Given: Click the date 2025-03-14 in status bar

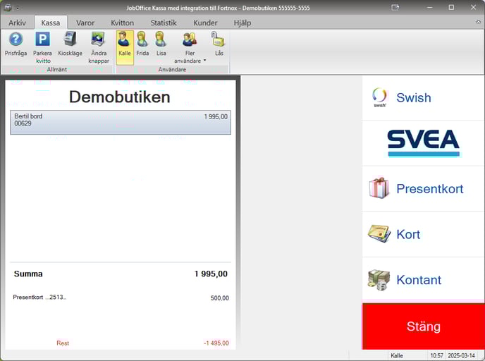Looking at the screenshot, I should point(461,355).
